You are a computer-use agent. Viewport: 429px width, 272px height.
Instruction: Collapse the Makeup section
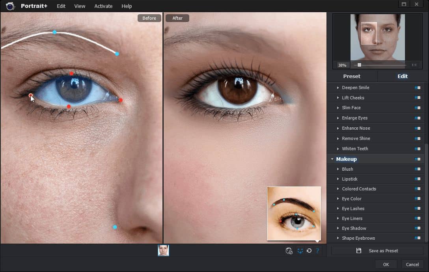333,159
